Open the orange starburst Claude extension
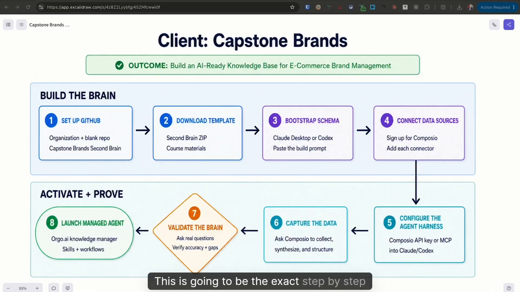Screen dimensions: 520x292 click(394, 7)
